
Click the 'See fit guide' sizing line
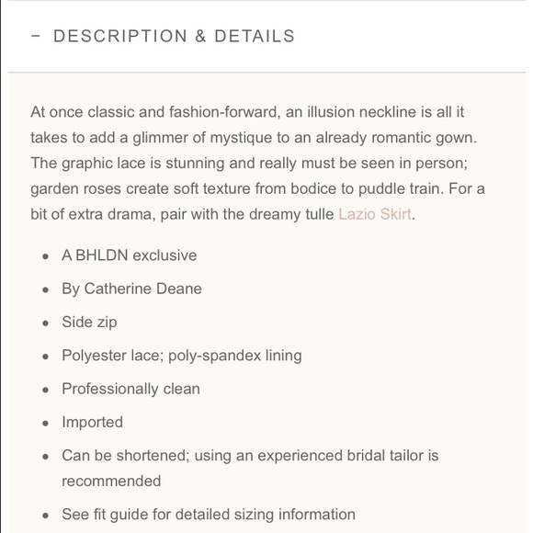tap(209, 514)
